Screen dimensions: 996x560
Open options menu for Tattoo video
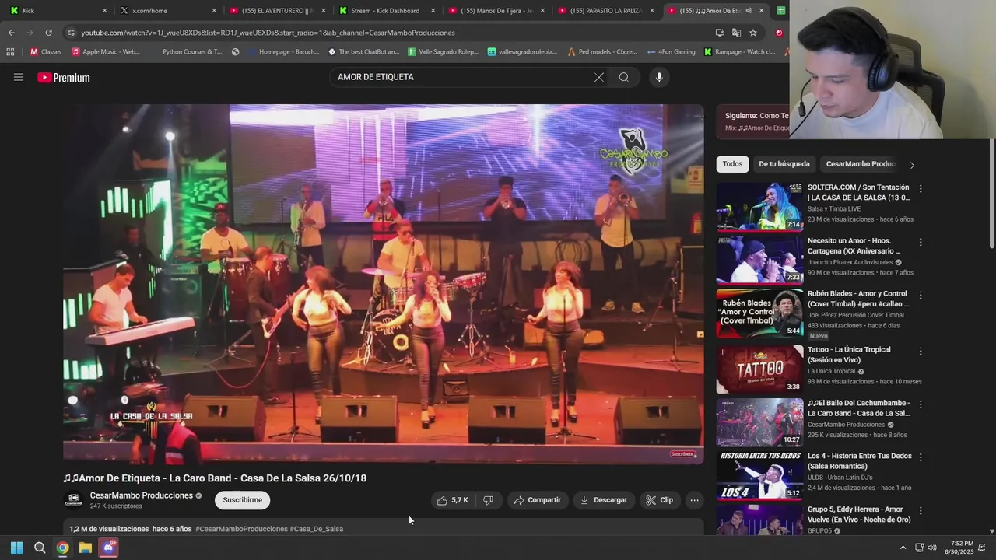coord(921,352)
